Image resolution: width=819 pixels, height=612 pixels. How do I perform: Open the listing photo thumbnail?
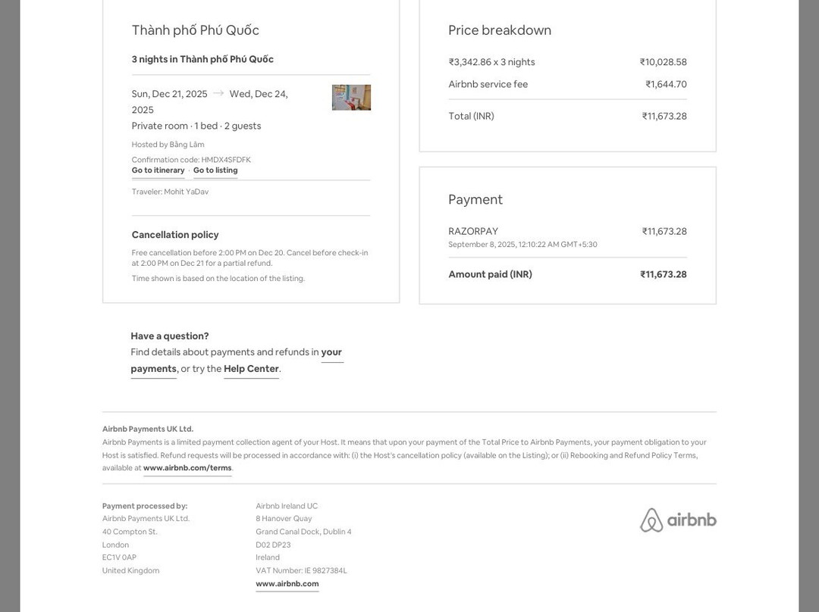click(x=351, y=98)
